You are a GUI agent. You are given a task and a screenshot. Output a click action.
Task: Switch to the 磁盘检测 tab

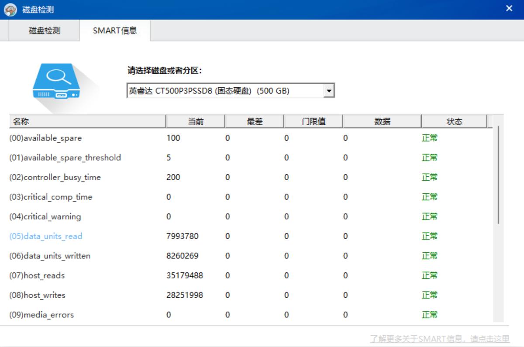pos(44,31)
